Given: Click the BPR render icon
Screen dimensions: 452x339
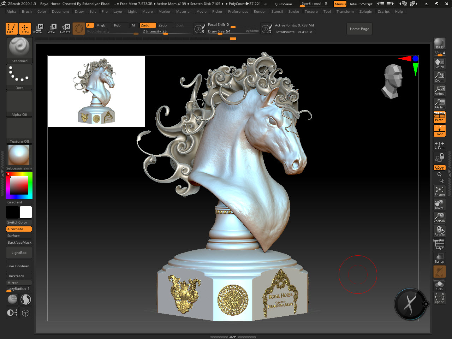Looking at the screenshot, I should [x=439, y=44].
